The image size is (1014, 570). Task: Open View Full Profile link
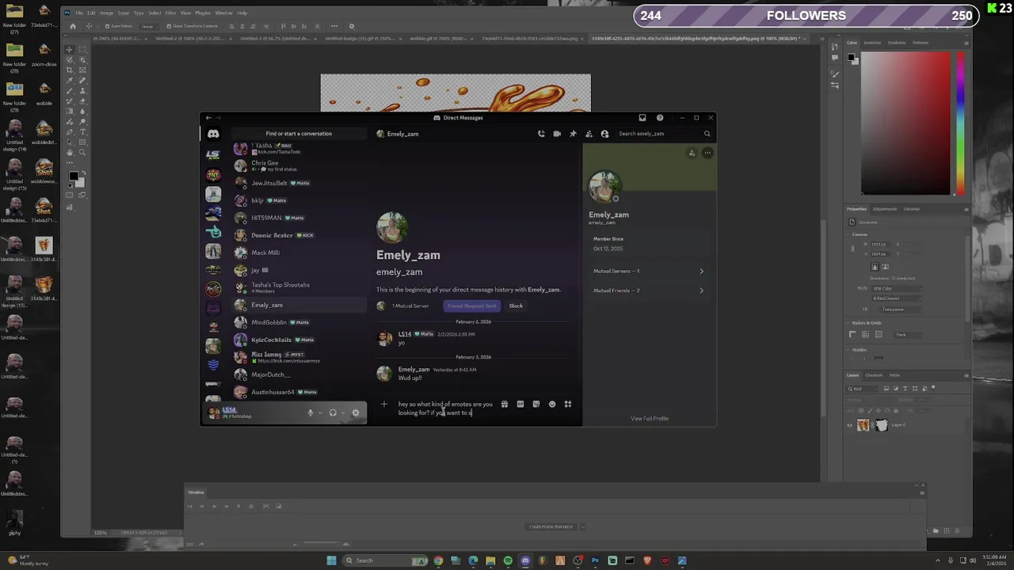[650, 419]
